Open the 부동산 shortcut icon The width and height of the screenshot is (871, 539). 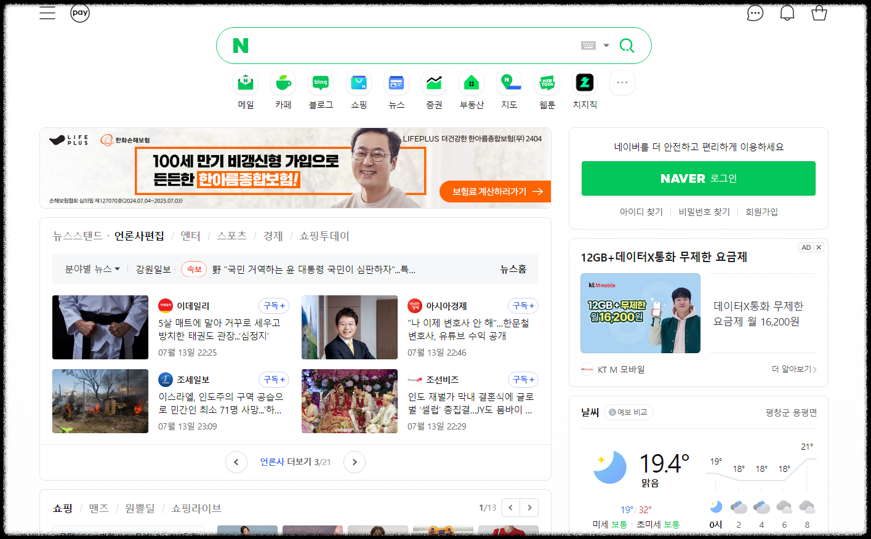coord(472,82)
